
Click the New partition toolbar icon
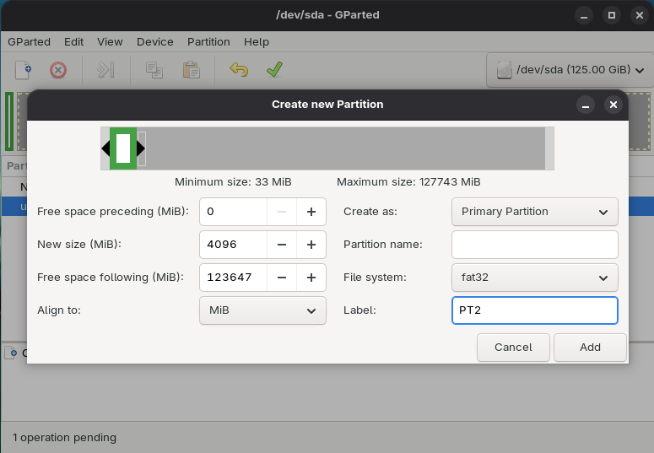(x=24, y=70)
